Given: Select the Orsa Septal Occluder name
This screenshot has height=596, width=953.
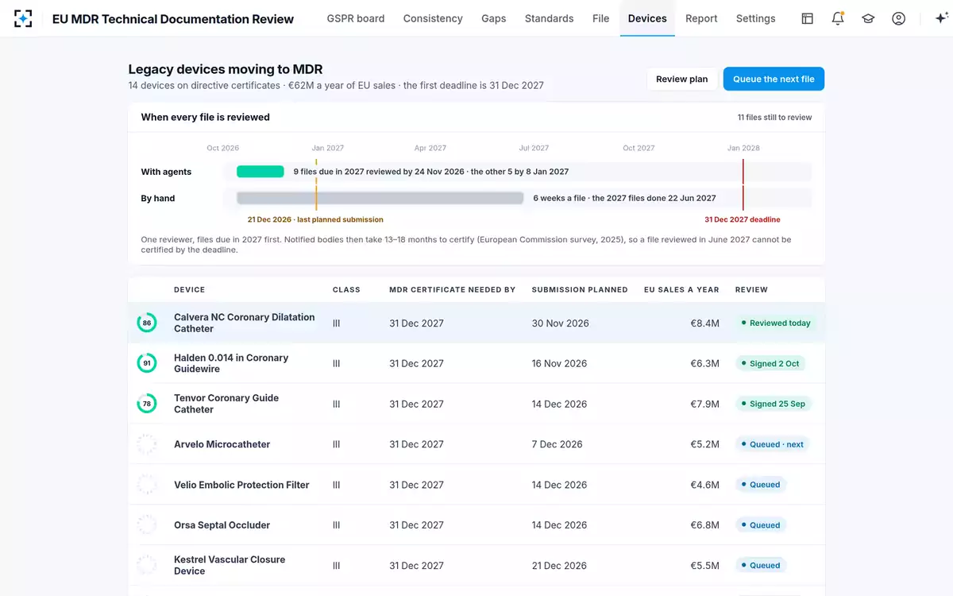Looking at the screenshot, I should [x=222, y=525].
